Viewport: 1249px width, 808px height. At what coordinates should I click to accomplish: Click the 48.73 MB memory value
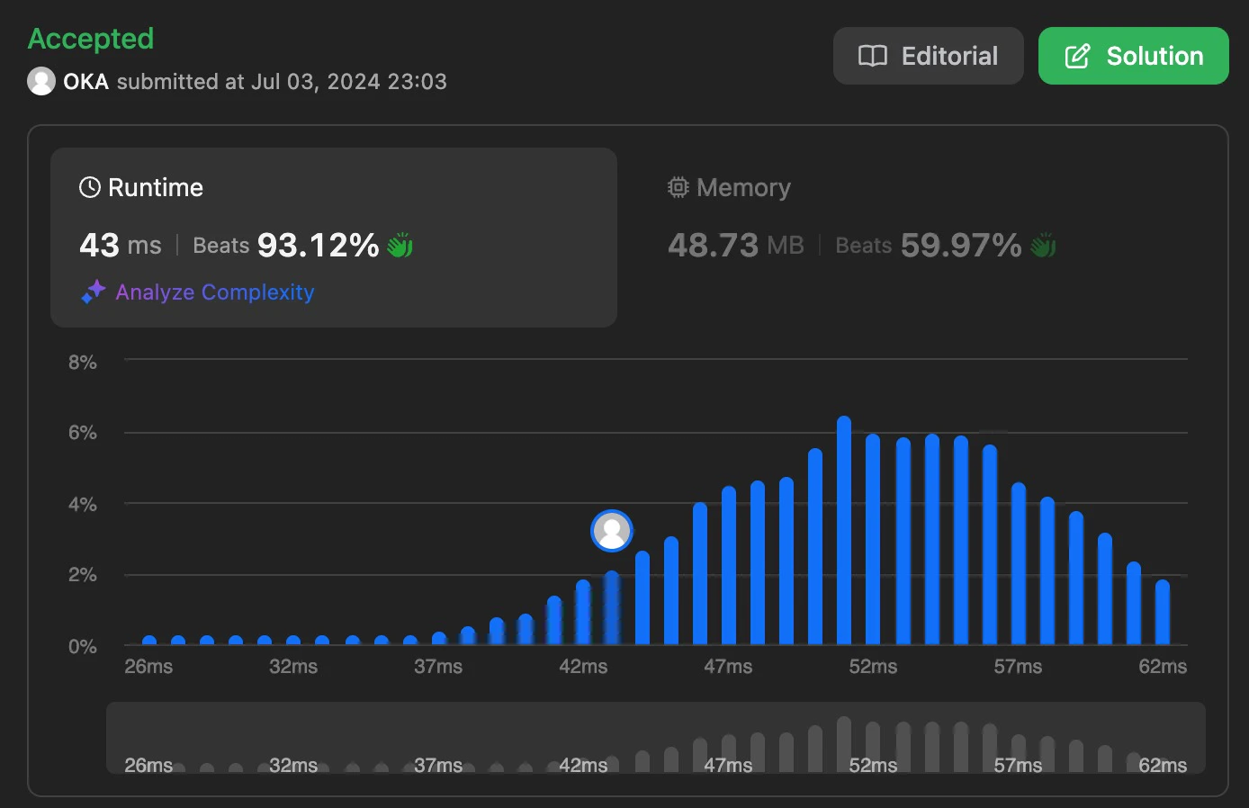pos(736,245)
